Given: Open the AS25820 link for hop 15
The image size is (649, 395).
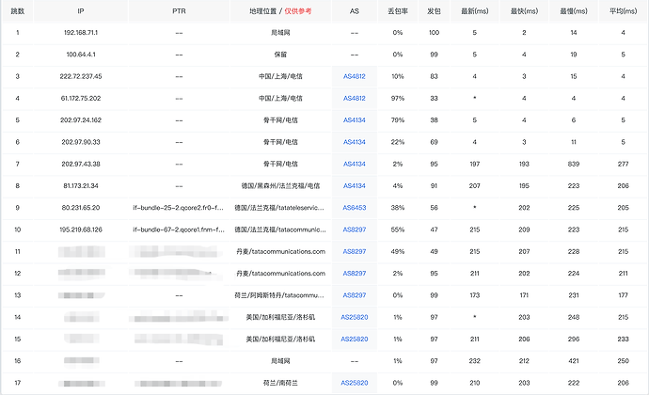Looking at the screenshot, I should (x=355, y=340).
